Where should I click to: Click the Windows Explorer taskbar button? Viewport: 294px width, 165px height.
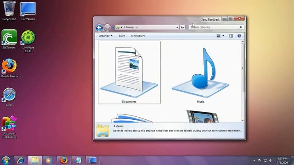[x=35, y=160]
